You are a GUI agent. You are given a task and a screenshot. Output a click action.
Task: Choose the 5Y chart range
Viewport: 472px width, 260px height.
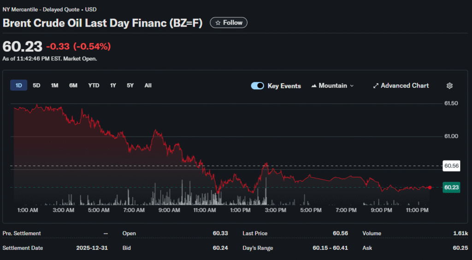(130, 85)
